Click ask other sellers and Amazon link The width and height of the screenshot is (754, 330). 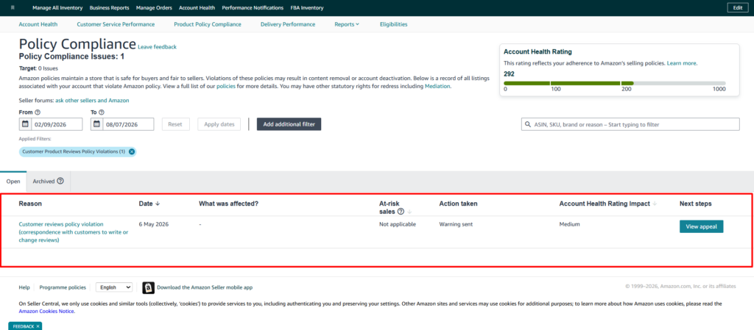(x=92, y=100)
